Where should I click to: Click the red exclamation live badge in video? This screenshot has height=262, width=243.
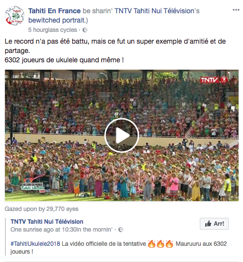point(223,80)
